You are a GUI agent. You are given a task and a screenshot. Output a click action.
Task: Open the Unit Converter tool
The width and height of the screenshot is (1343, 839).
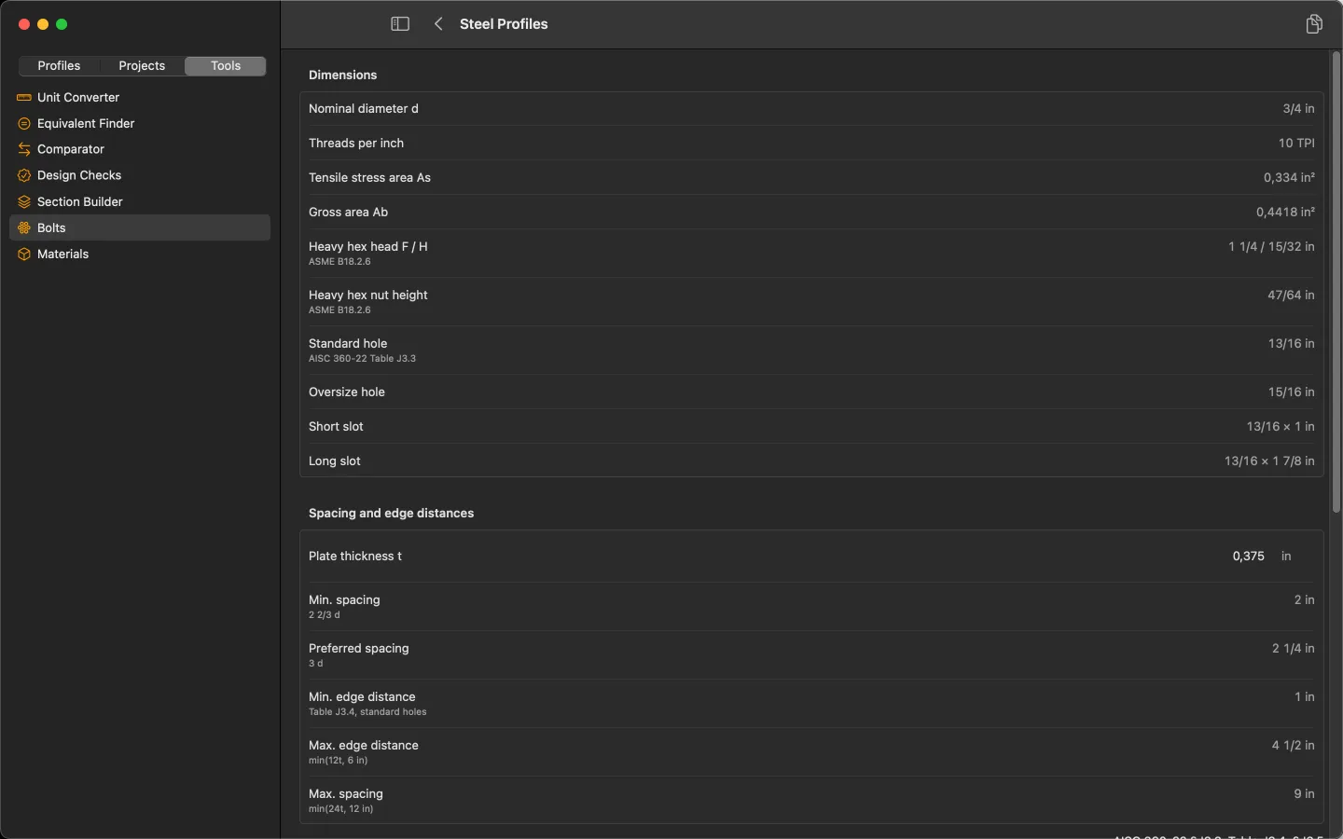point(140,97)
